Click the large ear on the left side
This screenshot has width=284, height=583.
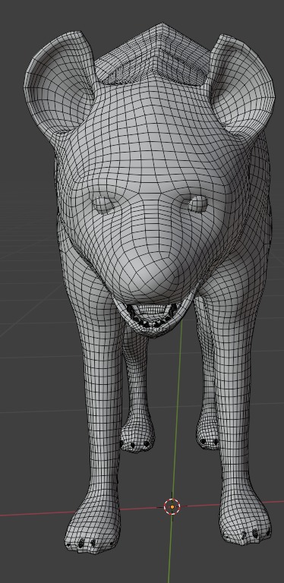tap(58, 84)
